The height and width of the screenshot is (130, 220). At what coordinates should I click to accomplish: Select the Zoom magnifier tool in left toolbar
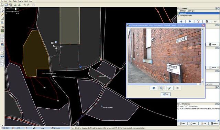click(x=2, y=23)
